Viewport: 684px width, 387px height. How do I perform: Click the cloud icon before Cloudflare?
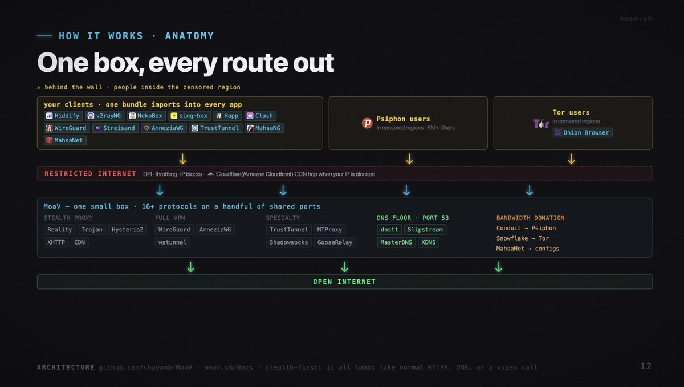[x=210, y=174]
